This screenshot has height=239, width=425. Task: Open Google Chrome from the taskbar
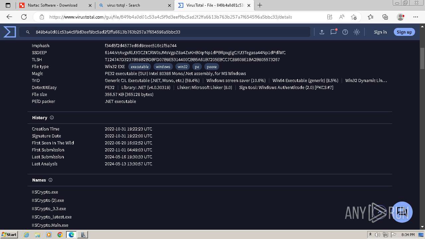(60, 235)
